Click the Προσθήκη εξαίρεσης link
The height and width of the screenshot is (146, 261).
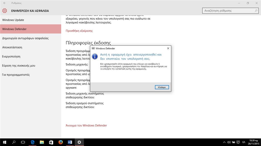point(79,31)
